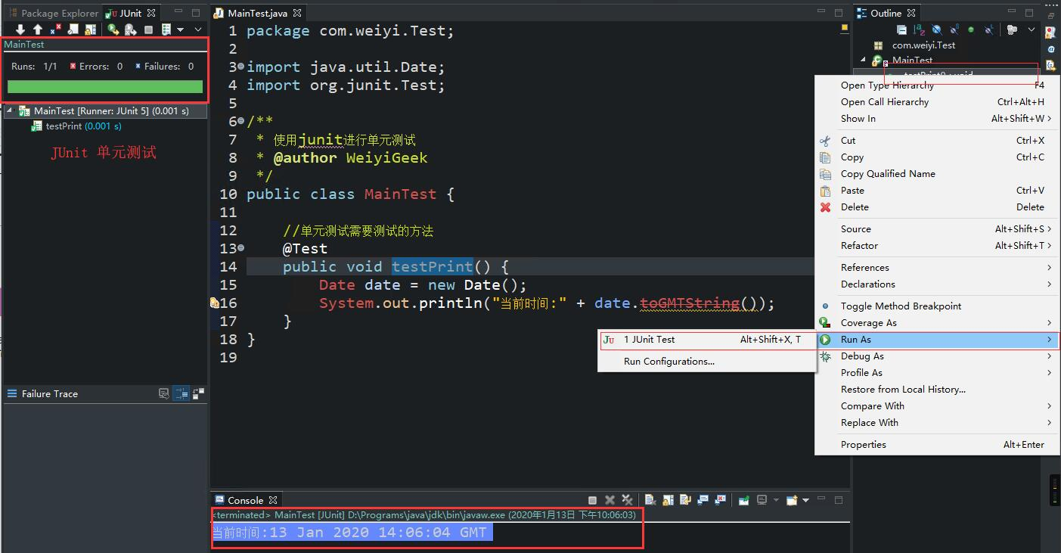Screen dimensions: 1061x553
Task: Toggle Filter Stack Trace in Failure Trace
Action: point(181,393)
